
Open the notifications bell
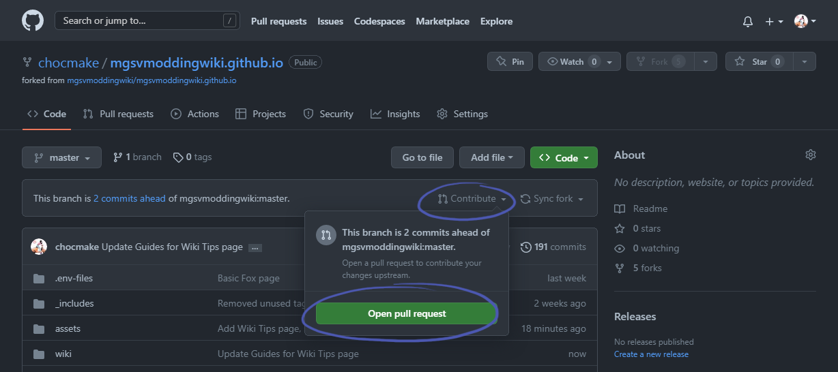(748, 21)
